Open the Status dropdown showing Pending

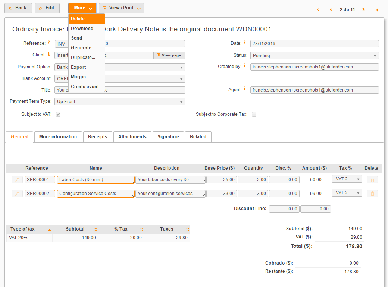[315, 56]
